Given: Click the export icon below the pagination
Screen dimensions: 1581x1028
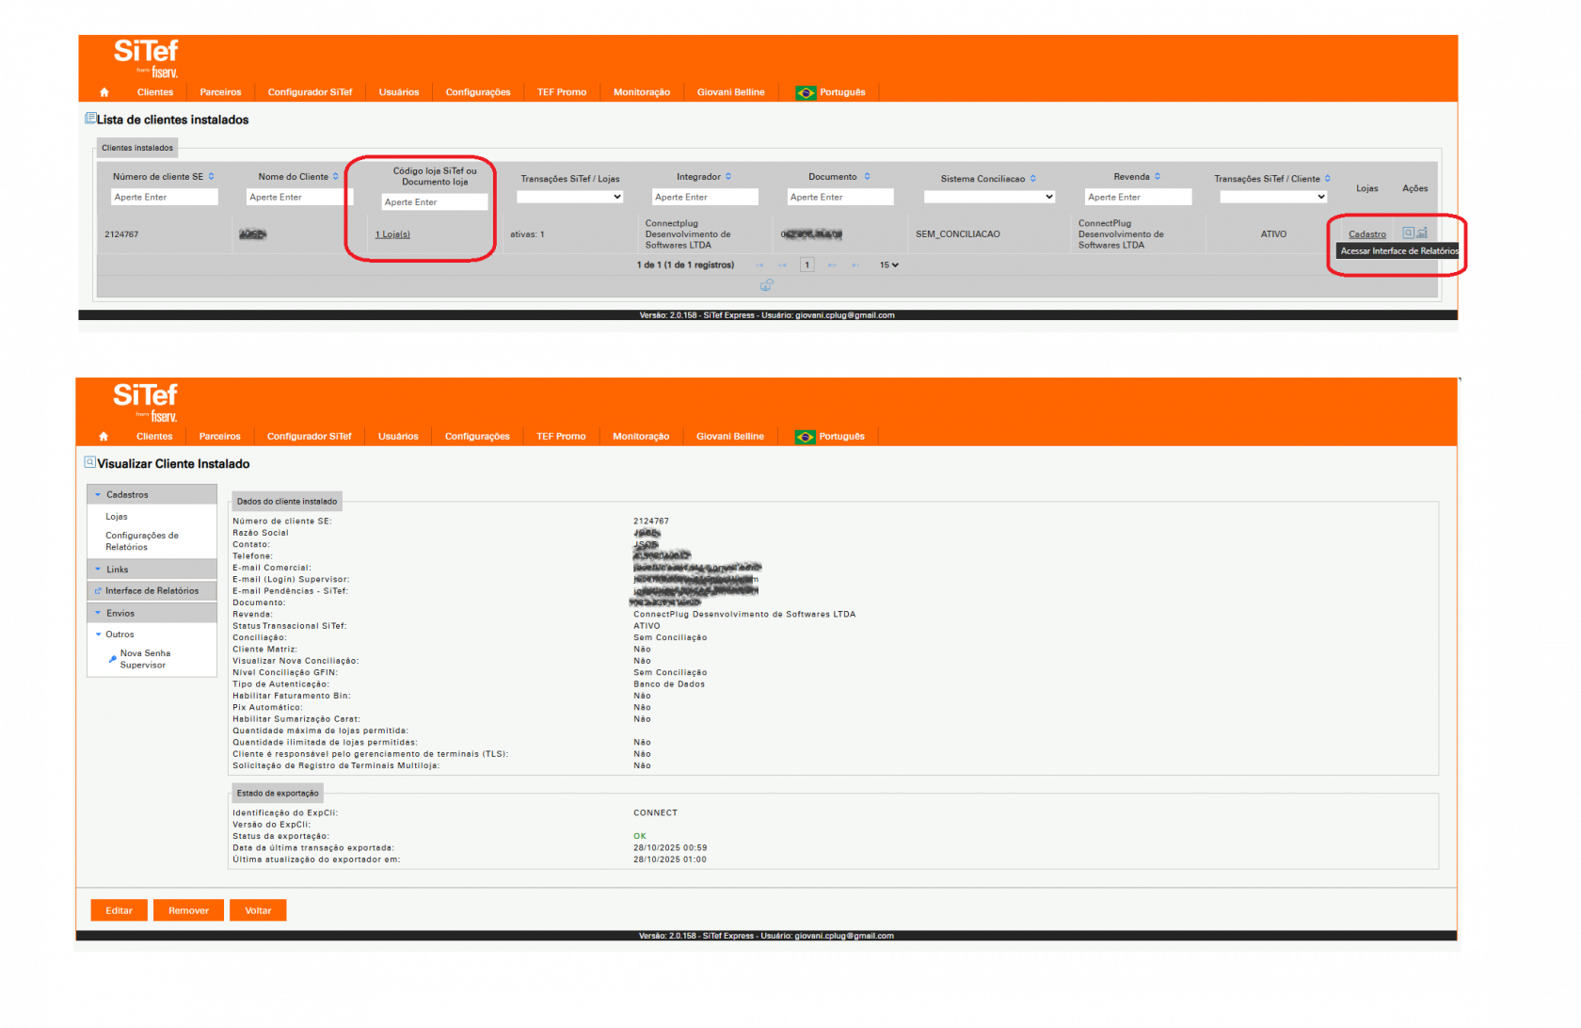Looking at the screenshot, I should tap(767, 285).
